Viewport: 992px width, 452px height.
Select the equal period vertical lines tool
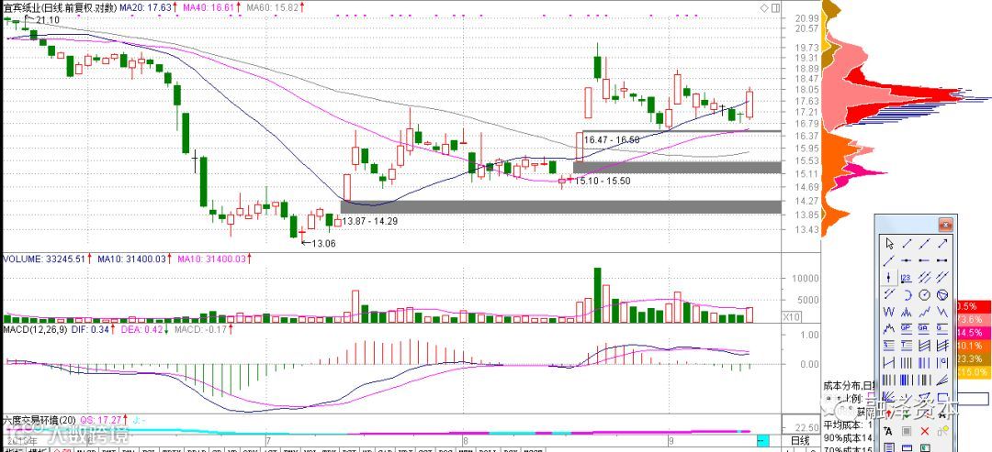[907, 362]
